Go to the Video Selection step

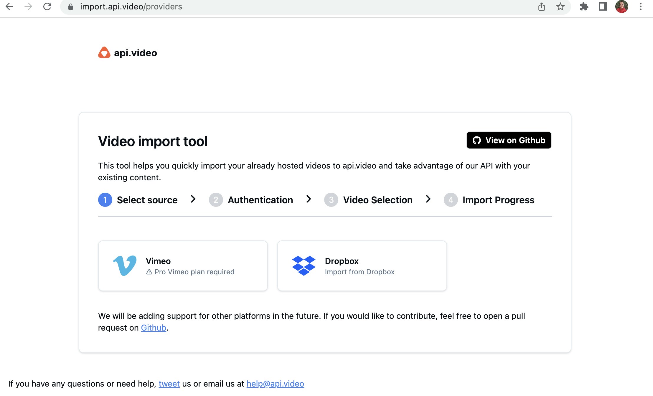click(378, 200)
